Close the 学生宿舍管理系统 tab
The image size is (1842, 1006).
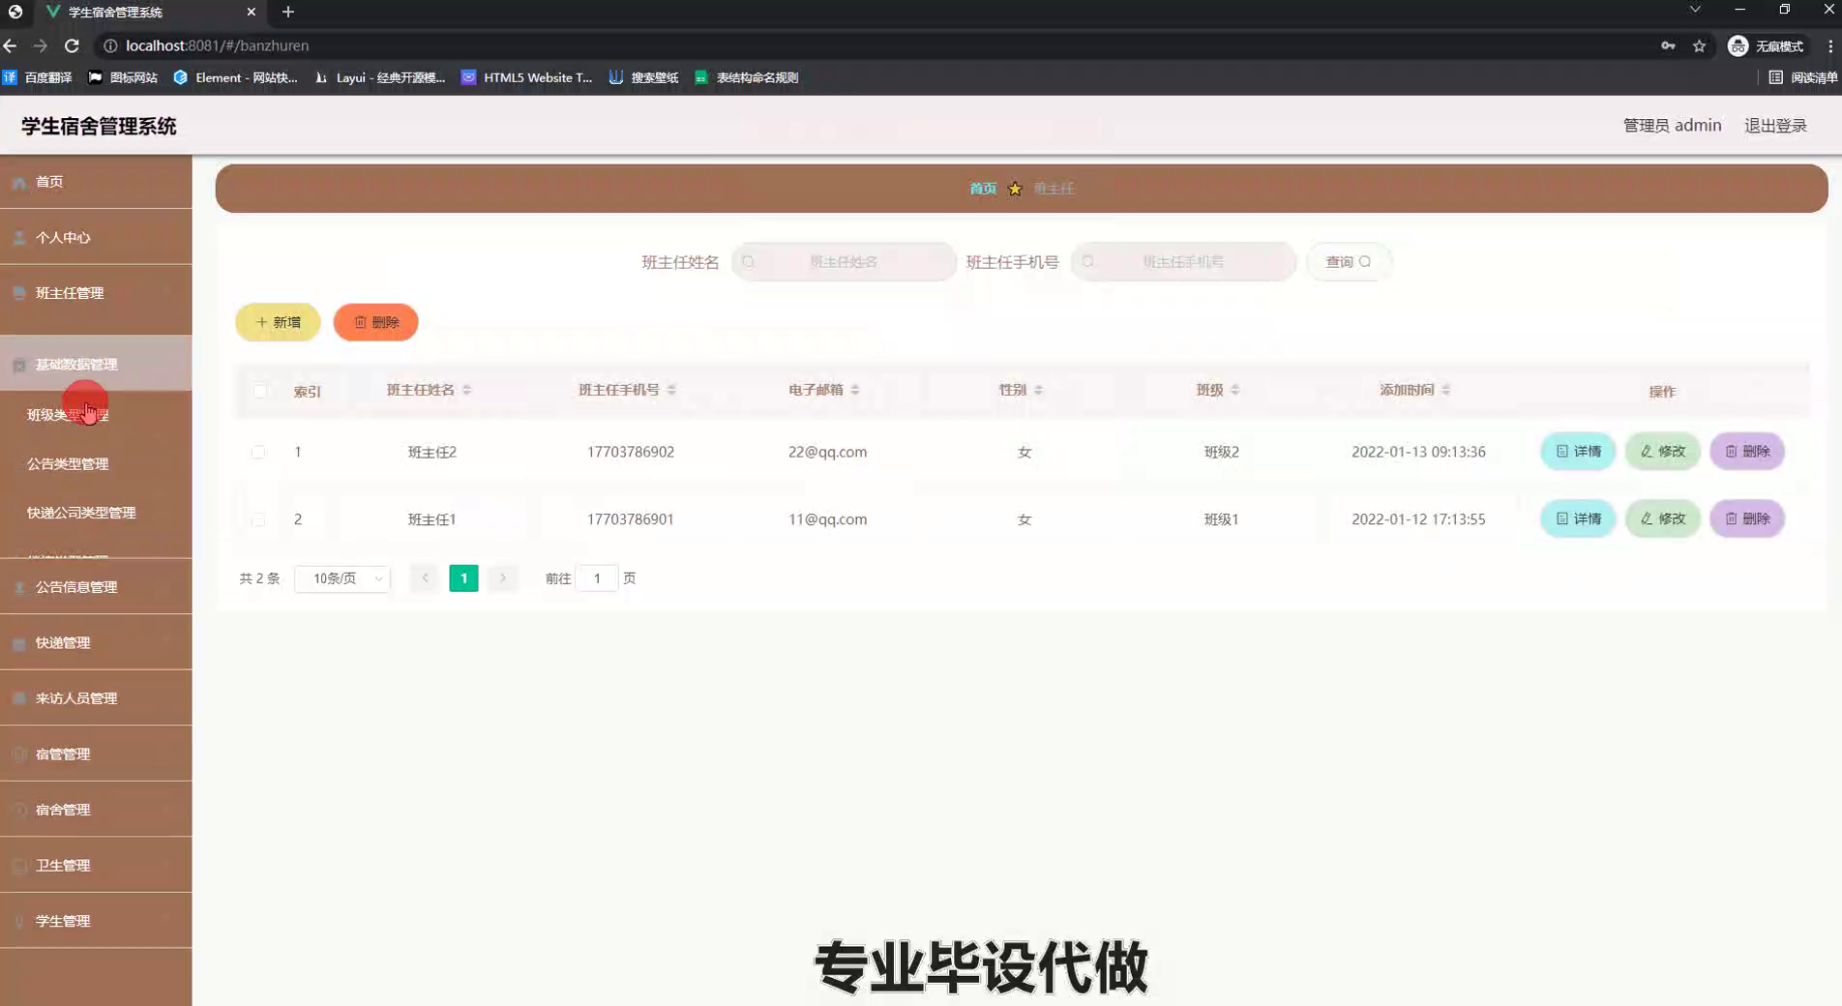pyautogui.click(x=252, y=12)
